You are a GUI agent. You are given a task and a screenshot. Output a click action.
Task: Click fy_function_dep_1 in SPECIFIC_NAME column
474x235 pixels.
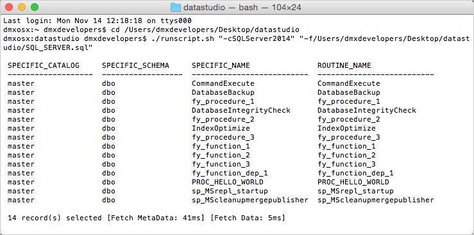[x=230, y=173]
